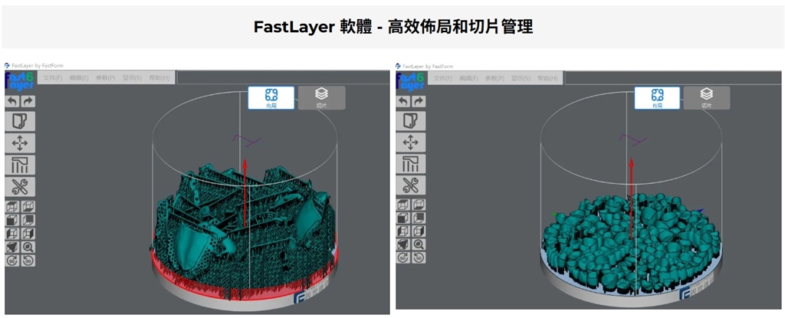Activate the move arrows tool in the left window

click(x=20, y=143)
